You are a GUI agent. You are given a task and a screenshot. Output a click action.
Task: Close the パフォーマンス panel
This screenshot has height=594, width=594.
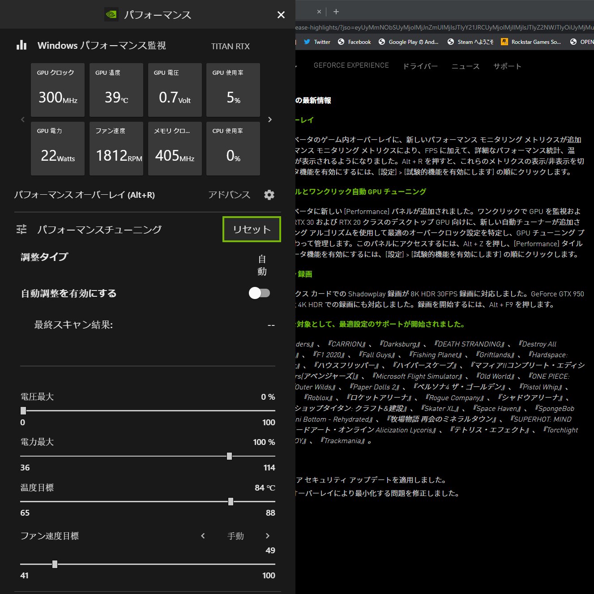281,15
